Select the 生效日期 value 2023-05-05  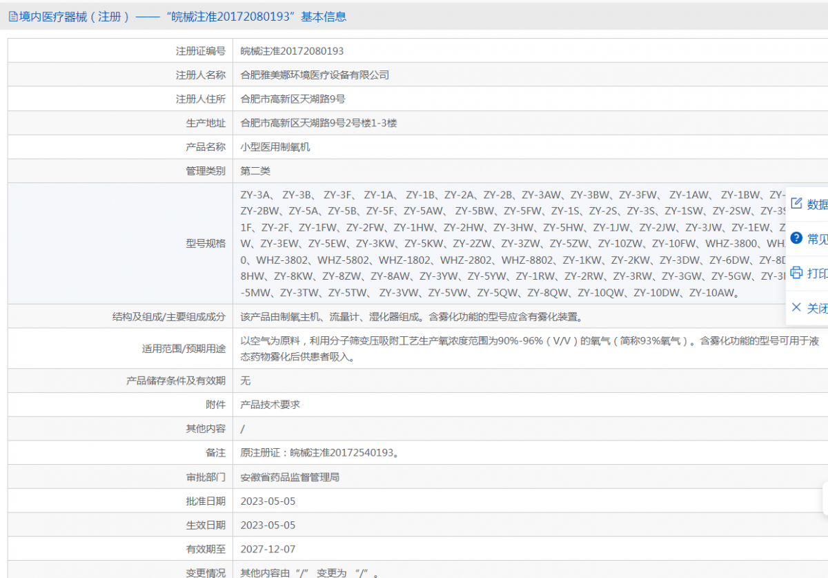pyautogui.click(x=268, y=525)
